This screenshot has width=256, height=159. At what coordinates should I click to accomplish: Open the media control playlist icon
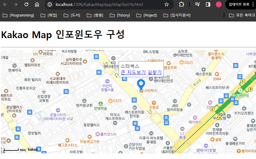(198, 4)
